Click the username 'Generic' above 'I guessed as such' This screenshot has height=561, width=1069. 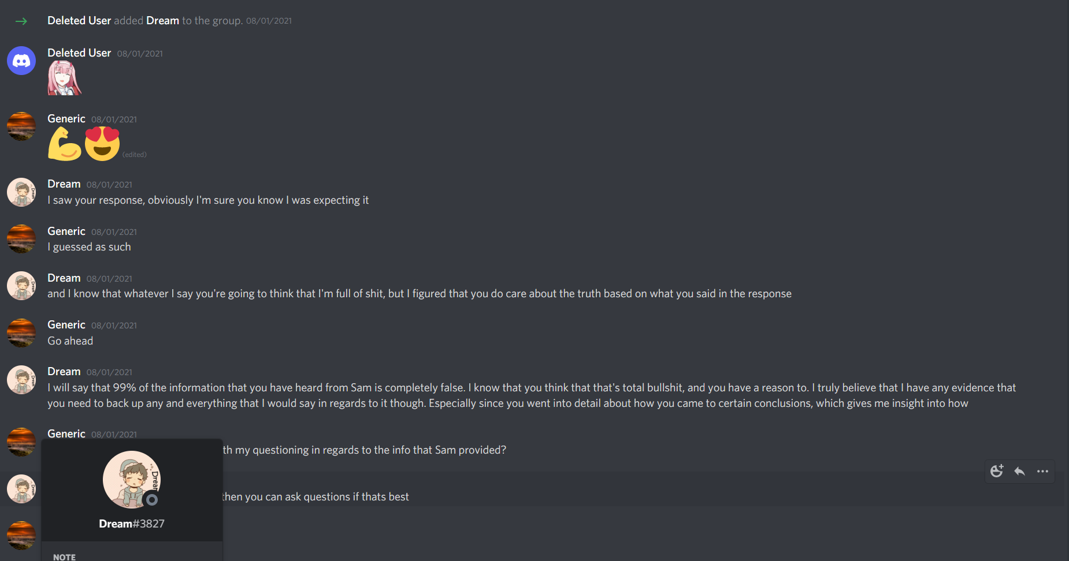coord(66,231)
